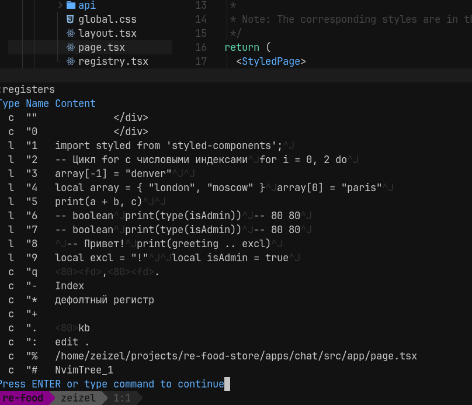Click the 1:1 cursor position indicator

pyautogui.click(x=122, y=398)
